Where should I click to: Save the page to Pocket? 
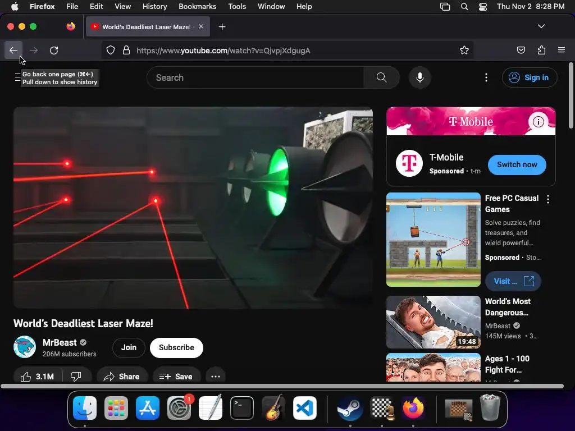click(x=521, y=50)
